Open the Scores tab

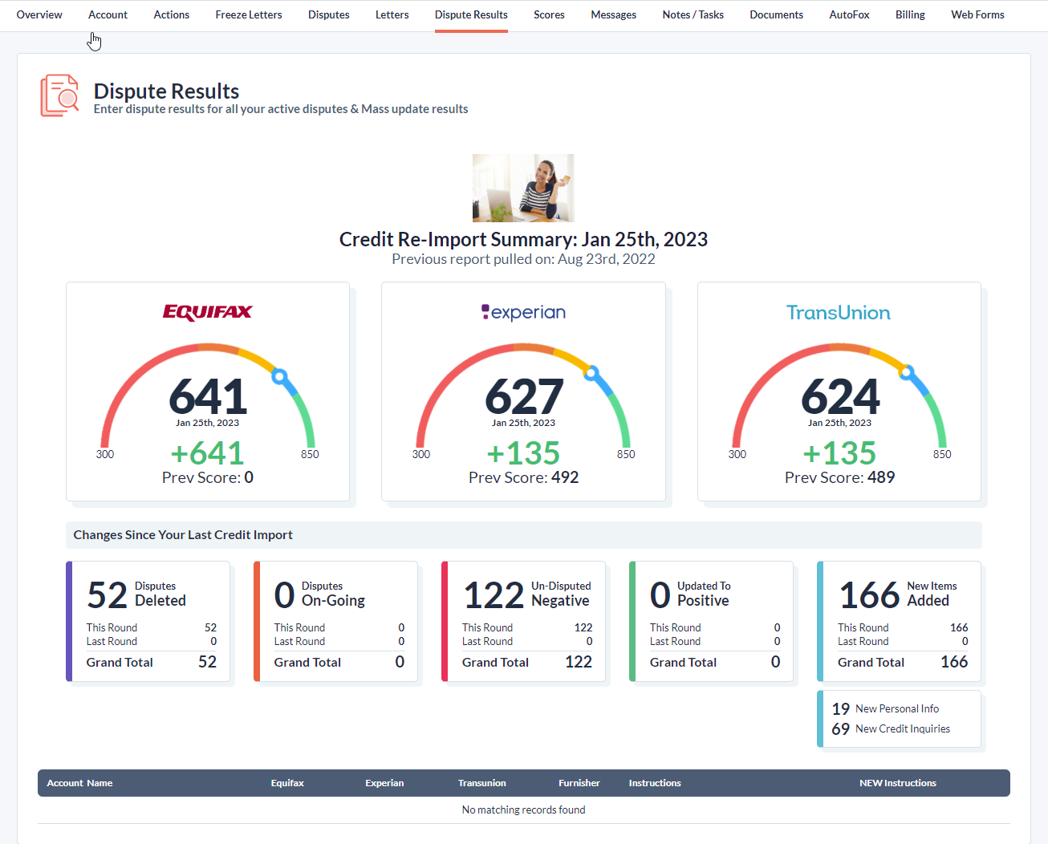(x=549, y=14)
